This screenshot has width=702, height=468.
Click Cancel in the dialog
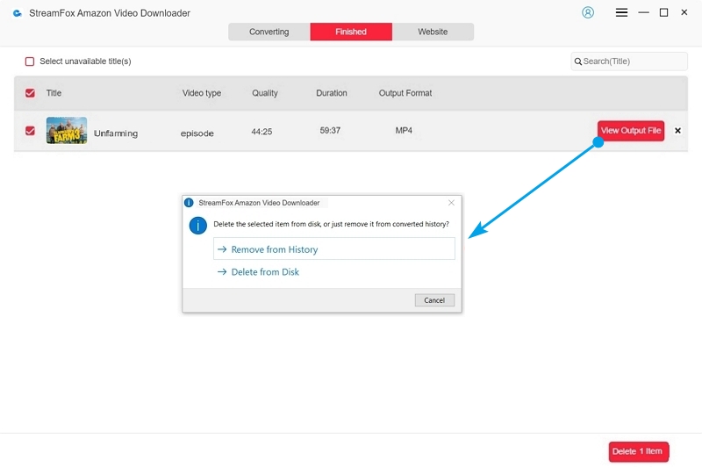434,300
